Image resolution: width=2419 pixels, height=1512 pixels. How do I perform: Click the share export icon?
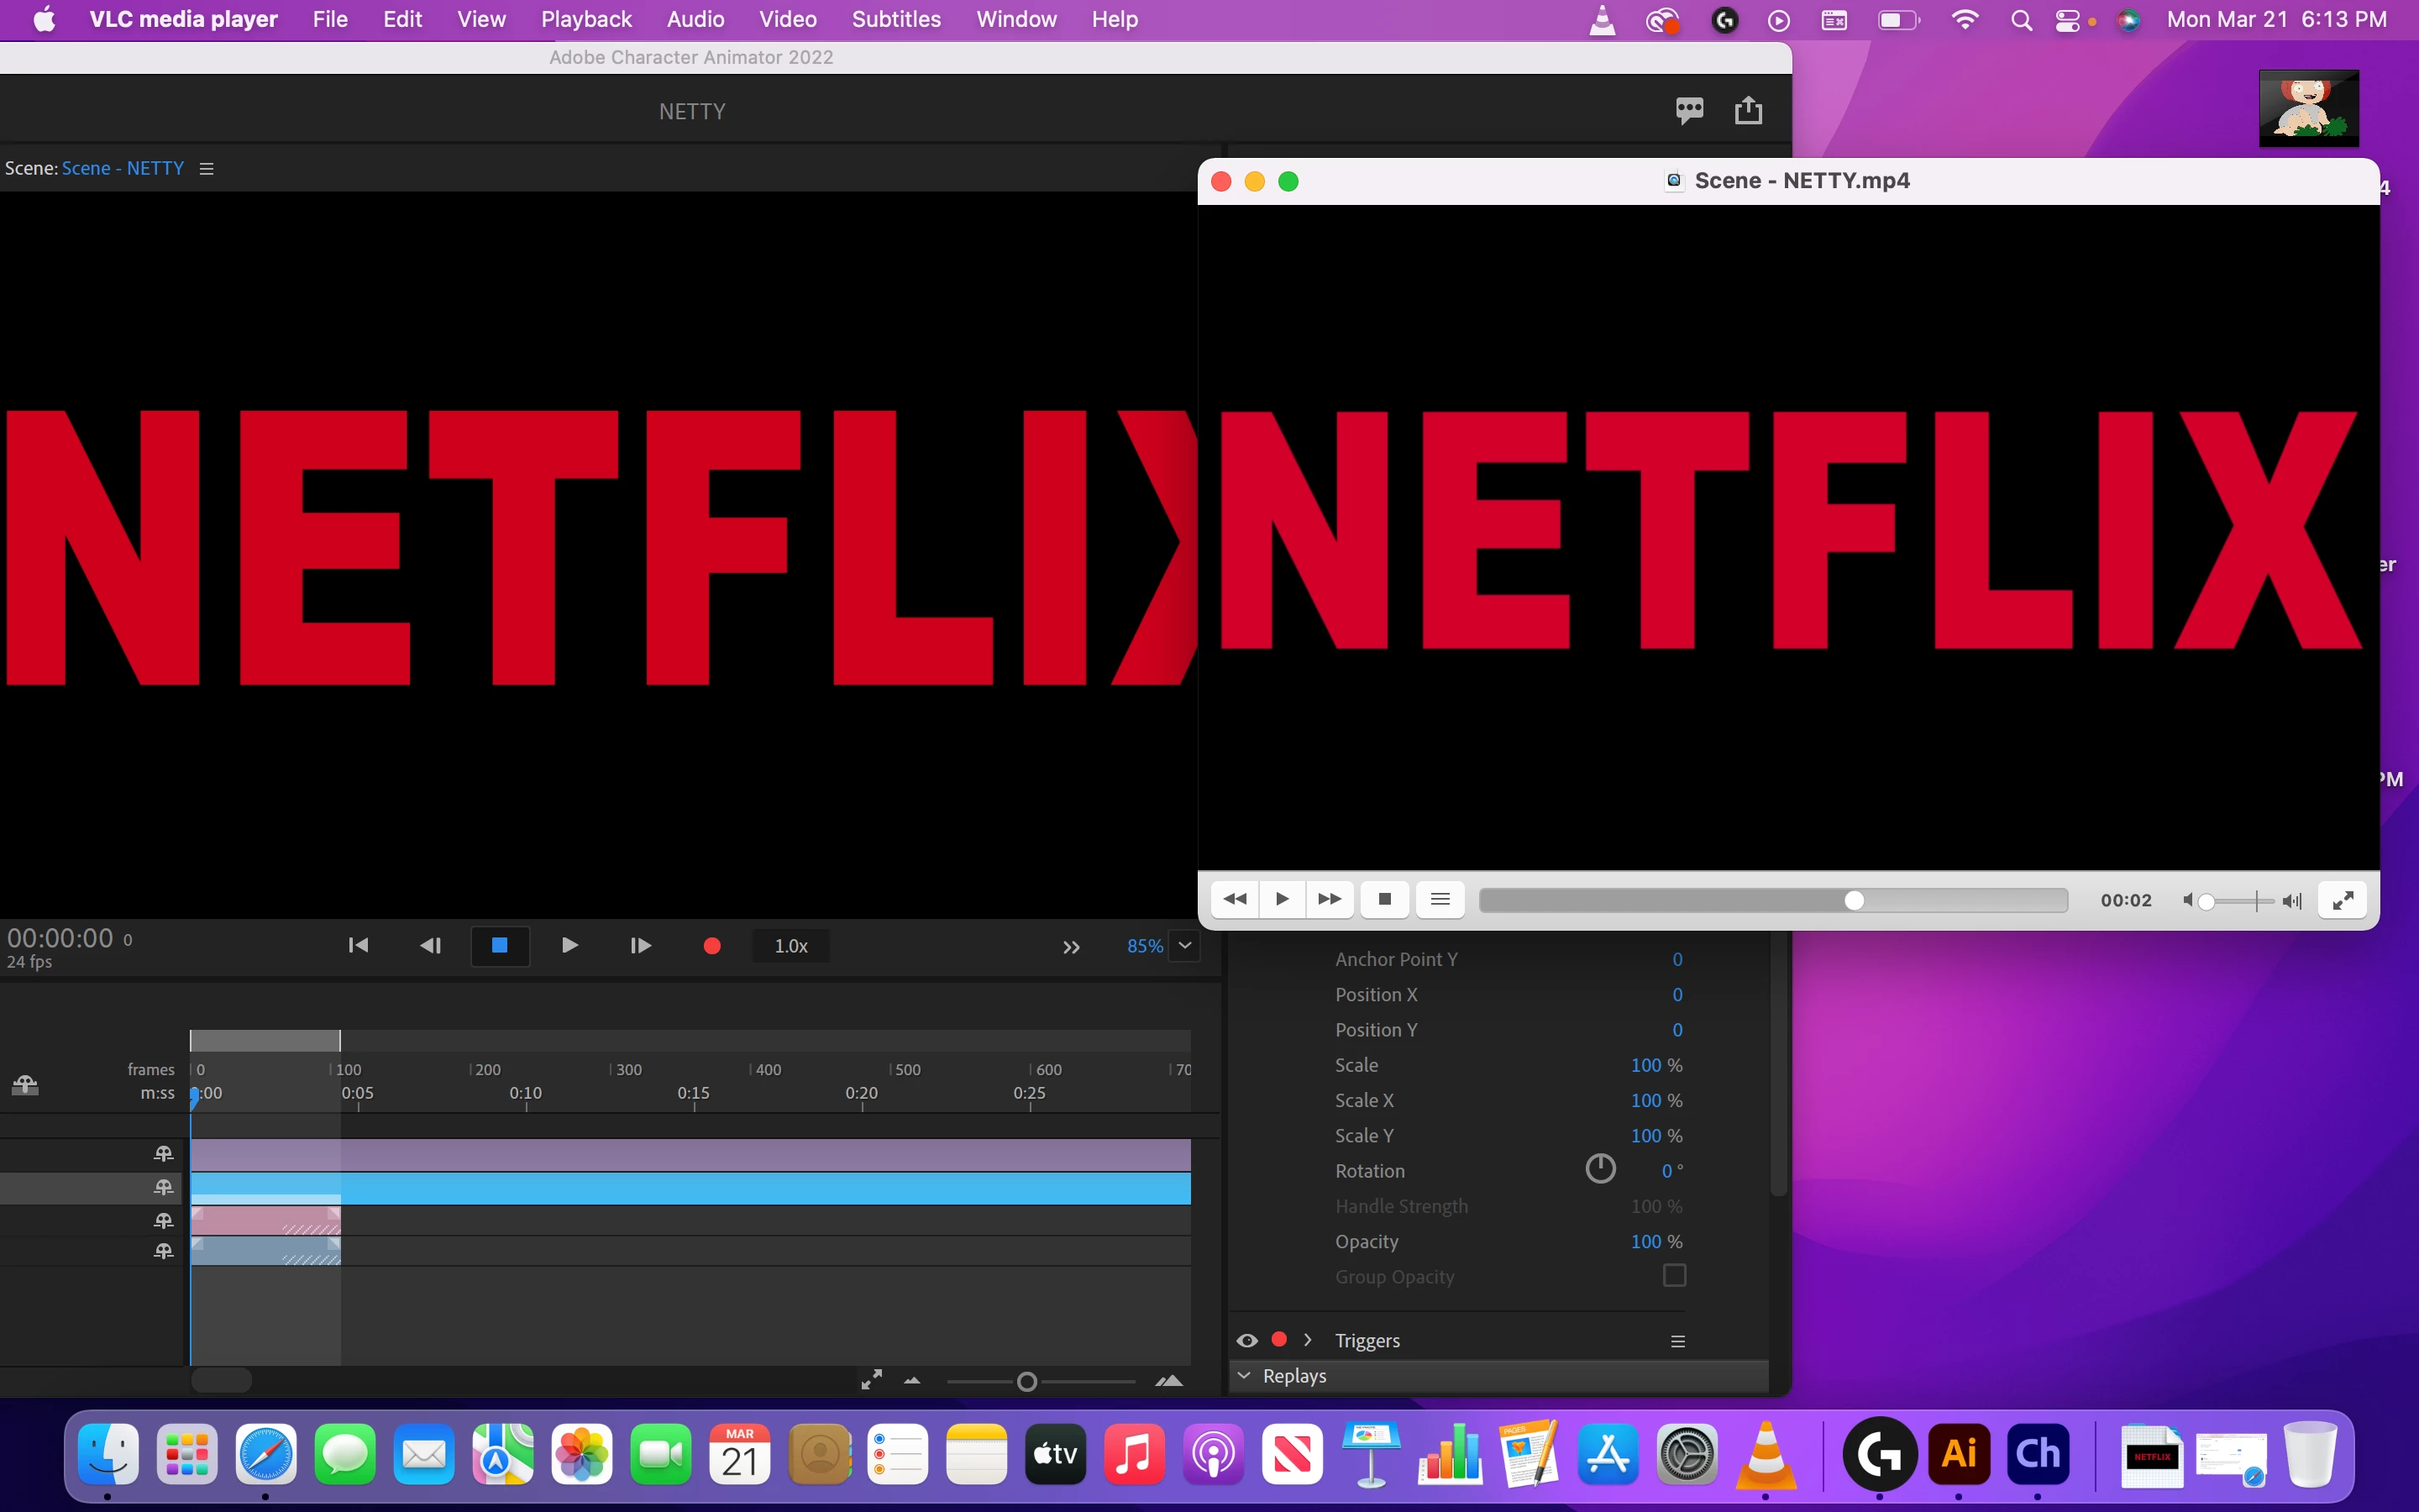1747,110
